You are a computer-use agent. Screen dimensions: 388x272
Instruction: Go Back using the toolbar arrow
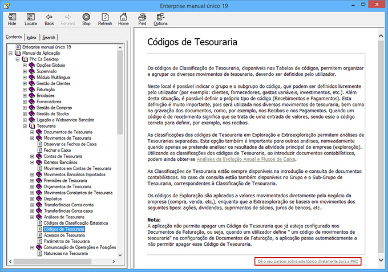(x=49, y=19)
